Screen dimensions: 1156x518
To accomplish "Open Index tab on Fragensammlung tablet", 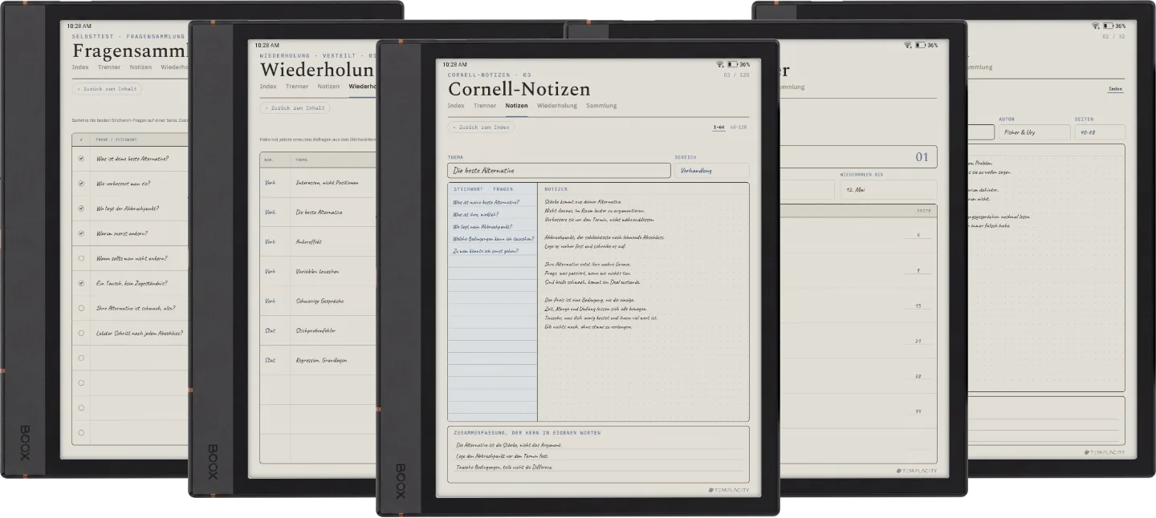I will pos(80,67).
